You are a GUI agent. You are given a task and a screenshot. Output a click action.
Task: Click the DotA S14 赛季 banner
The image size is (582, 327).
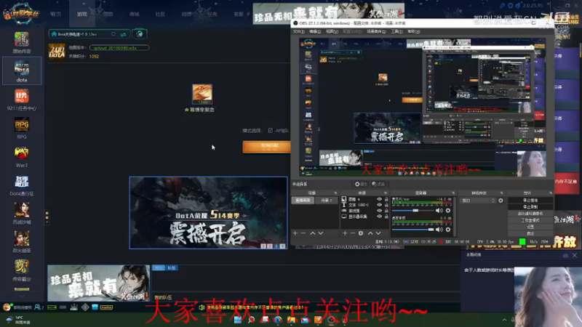click(x=208, y=213)
